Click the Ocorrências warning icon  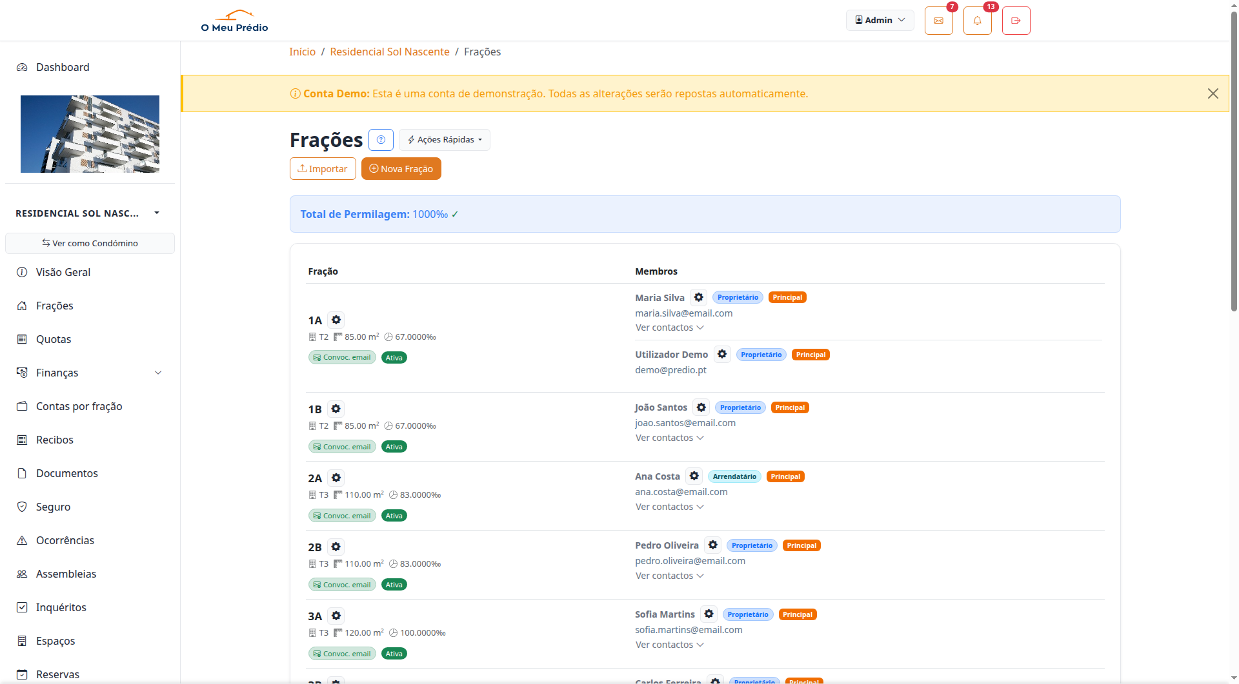(x=22, y=540)
